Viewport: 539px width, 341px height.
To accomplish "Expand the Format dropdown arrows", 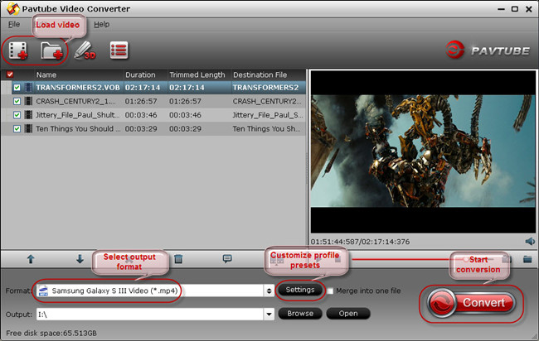I will pyautogui.click(x=269, y=291).
